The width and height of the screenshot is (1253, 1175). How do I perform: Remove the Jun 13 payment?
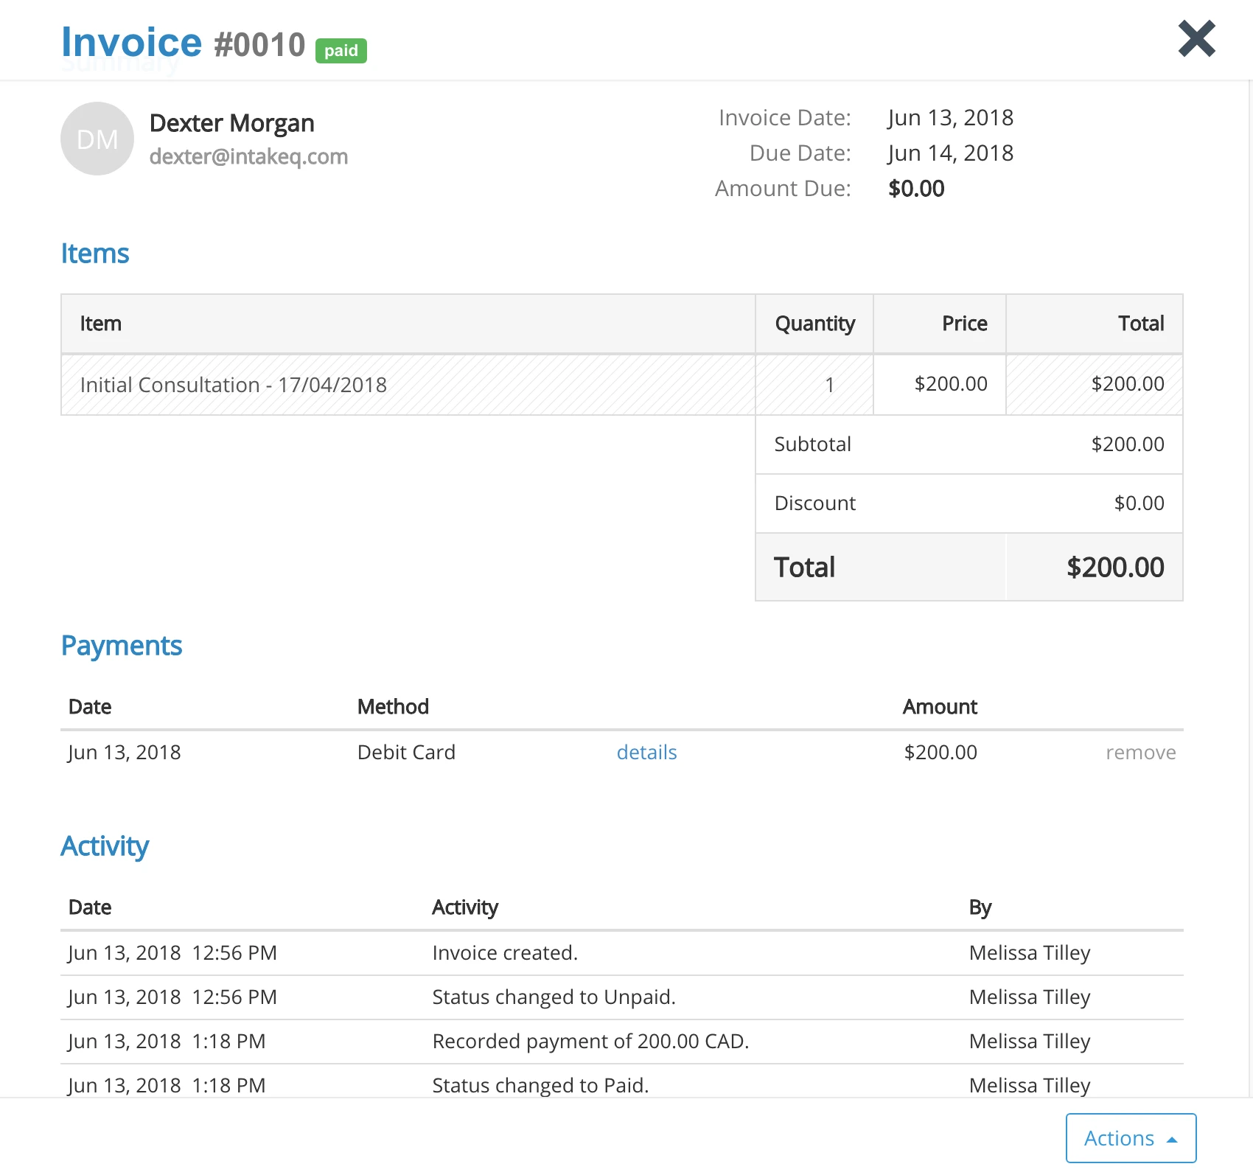pyautogui.click(x=1140, y=753)
